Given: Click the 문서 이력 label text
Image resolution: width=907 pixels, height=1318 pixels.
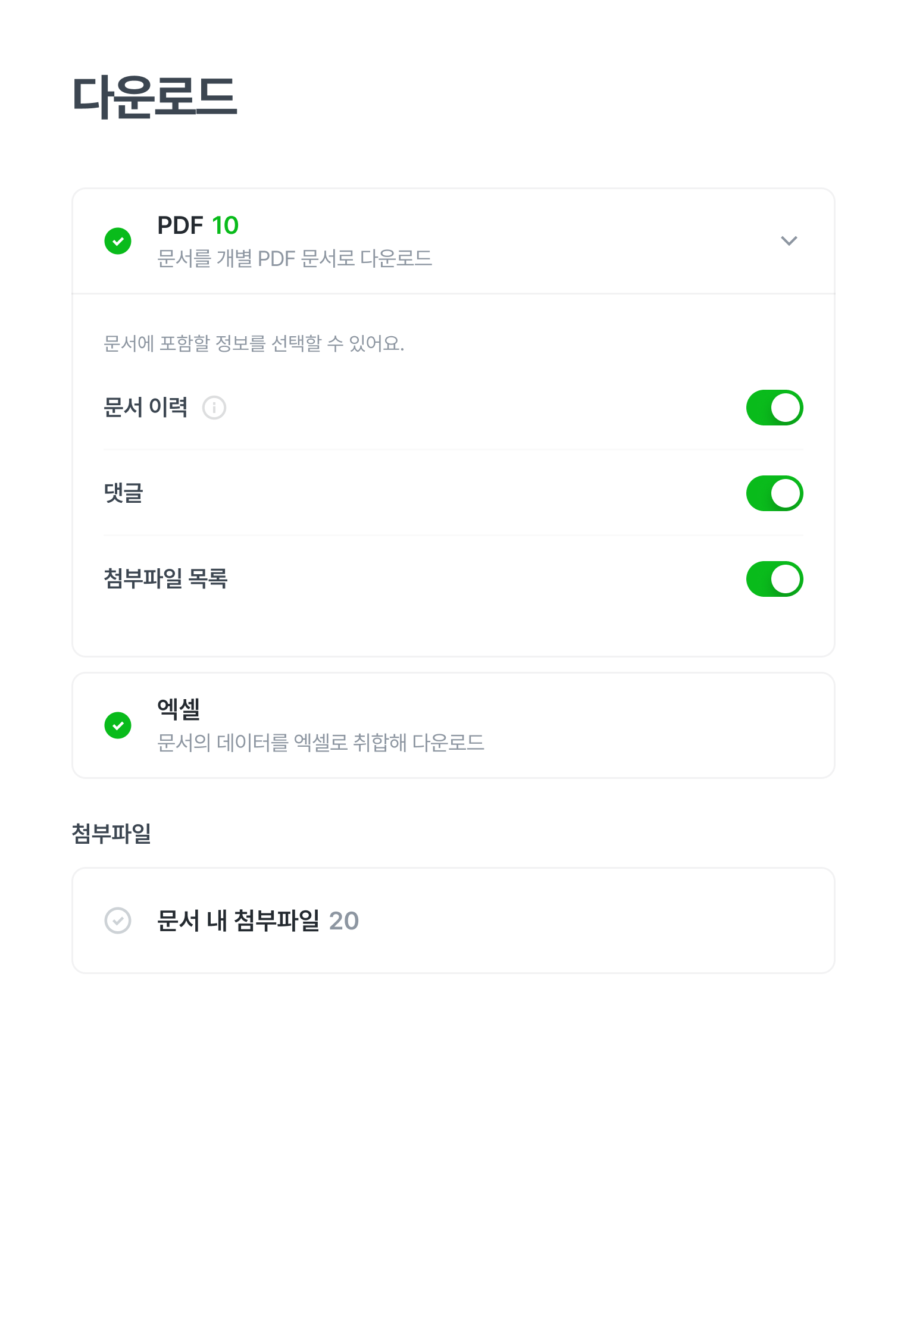Looking at the screenshot, I should click(146, 408).
